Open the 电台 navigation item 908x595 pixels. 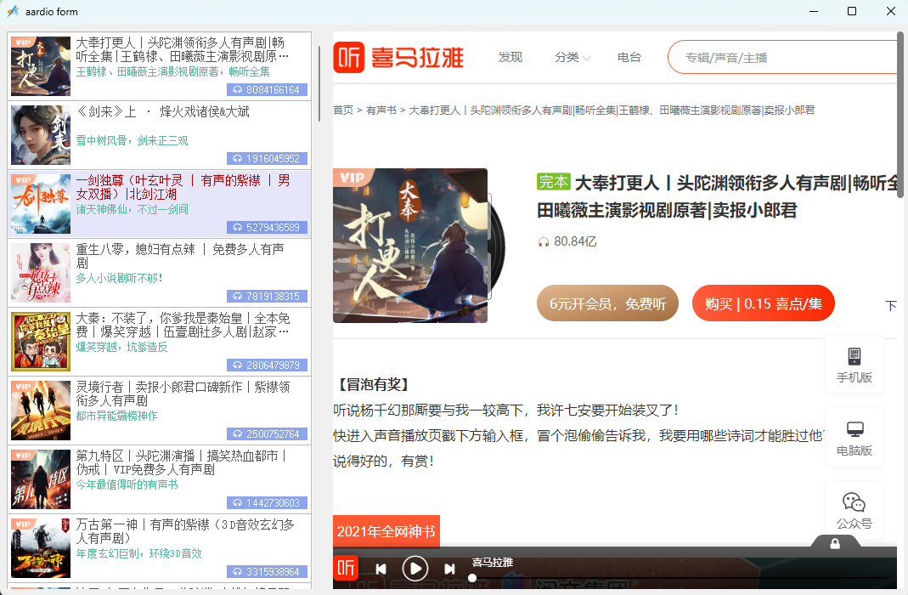pyautogui.click(x=629, y=57)
